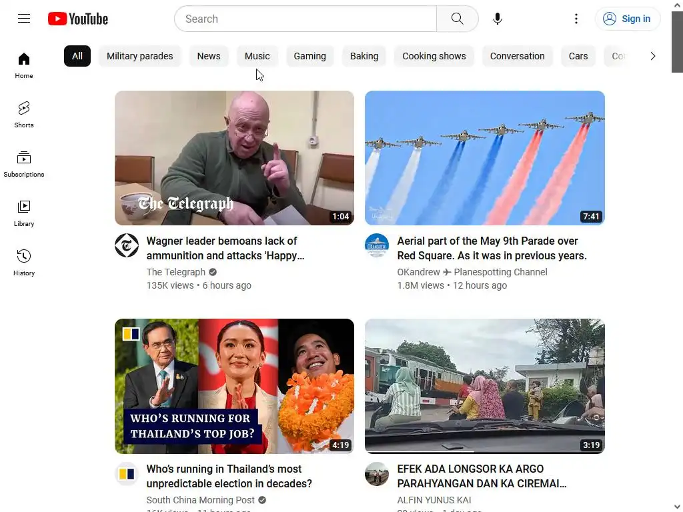Click the OKandrew channel avatar

(377, 245)
